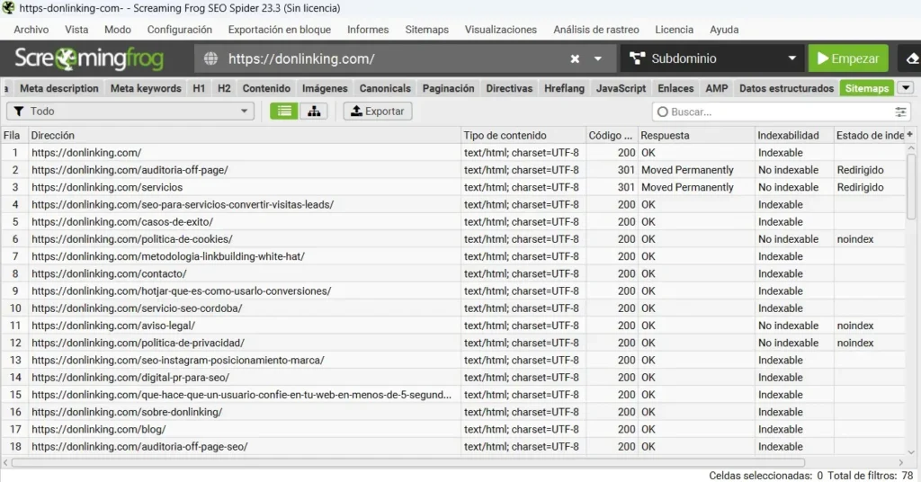
Task: Select the https://donlinking.com/servicios row
Action: pyautogui.click(x=453, y=187)
